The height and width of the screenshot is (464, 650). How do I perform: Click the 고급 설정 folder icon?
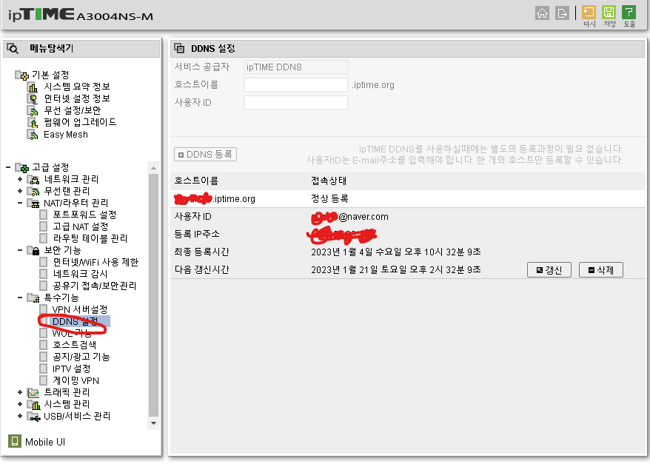(x=22, y=167)
